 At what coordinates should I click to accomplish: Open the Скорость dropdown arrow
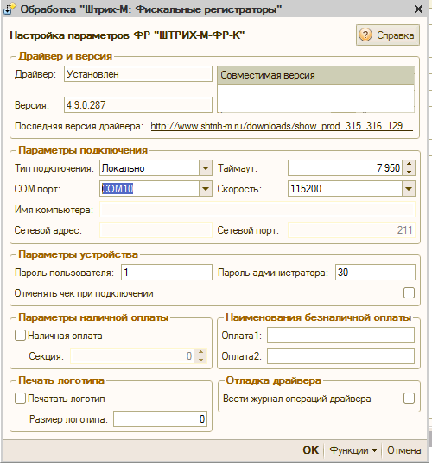[409, 189]
